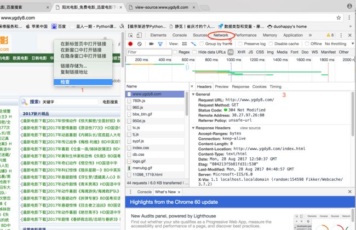The height and width of the screenshot is (230, 356).
Task: Select the index.css request row
Action: 156,148
